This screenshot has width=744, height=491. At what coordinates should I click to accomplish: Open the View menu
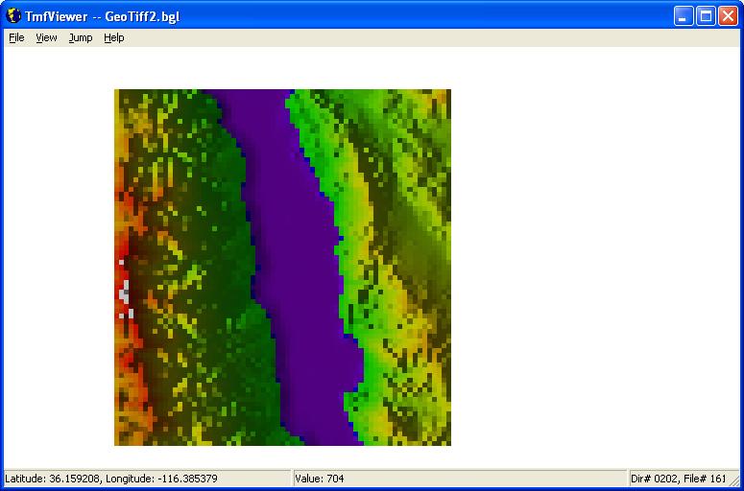46,38
